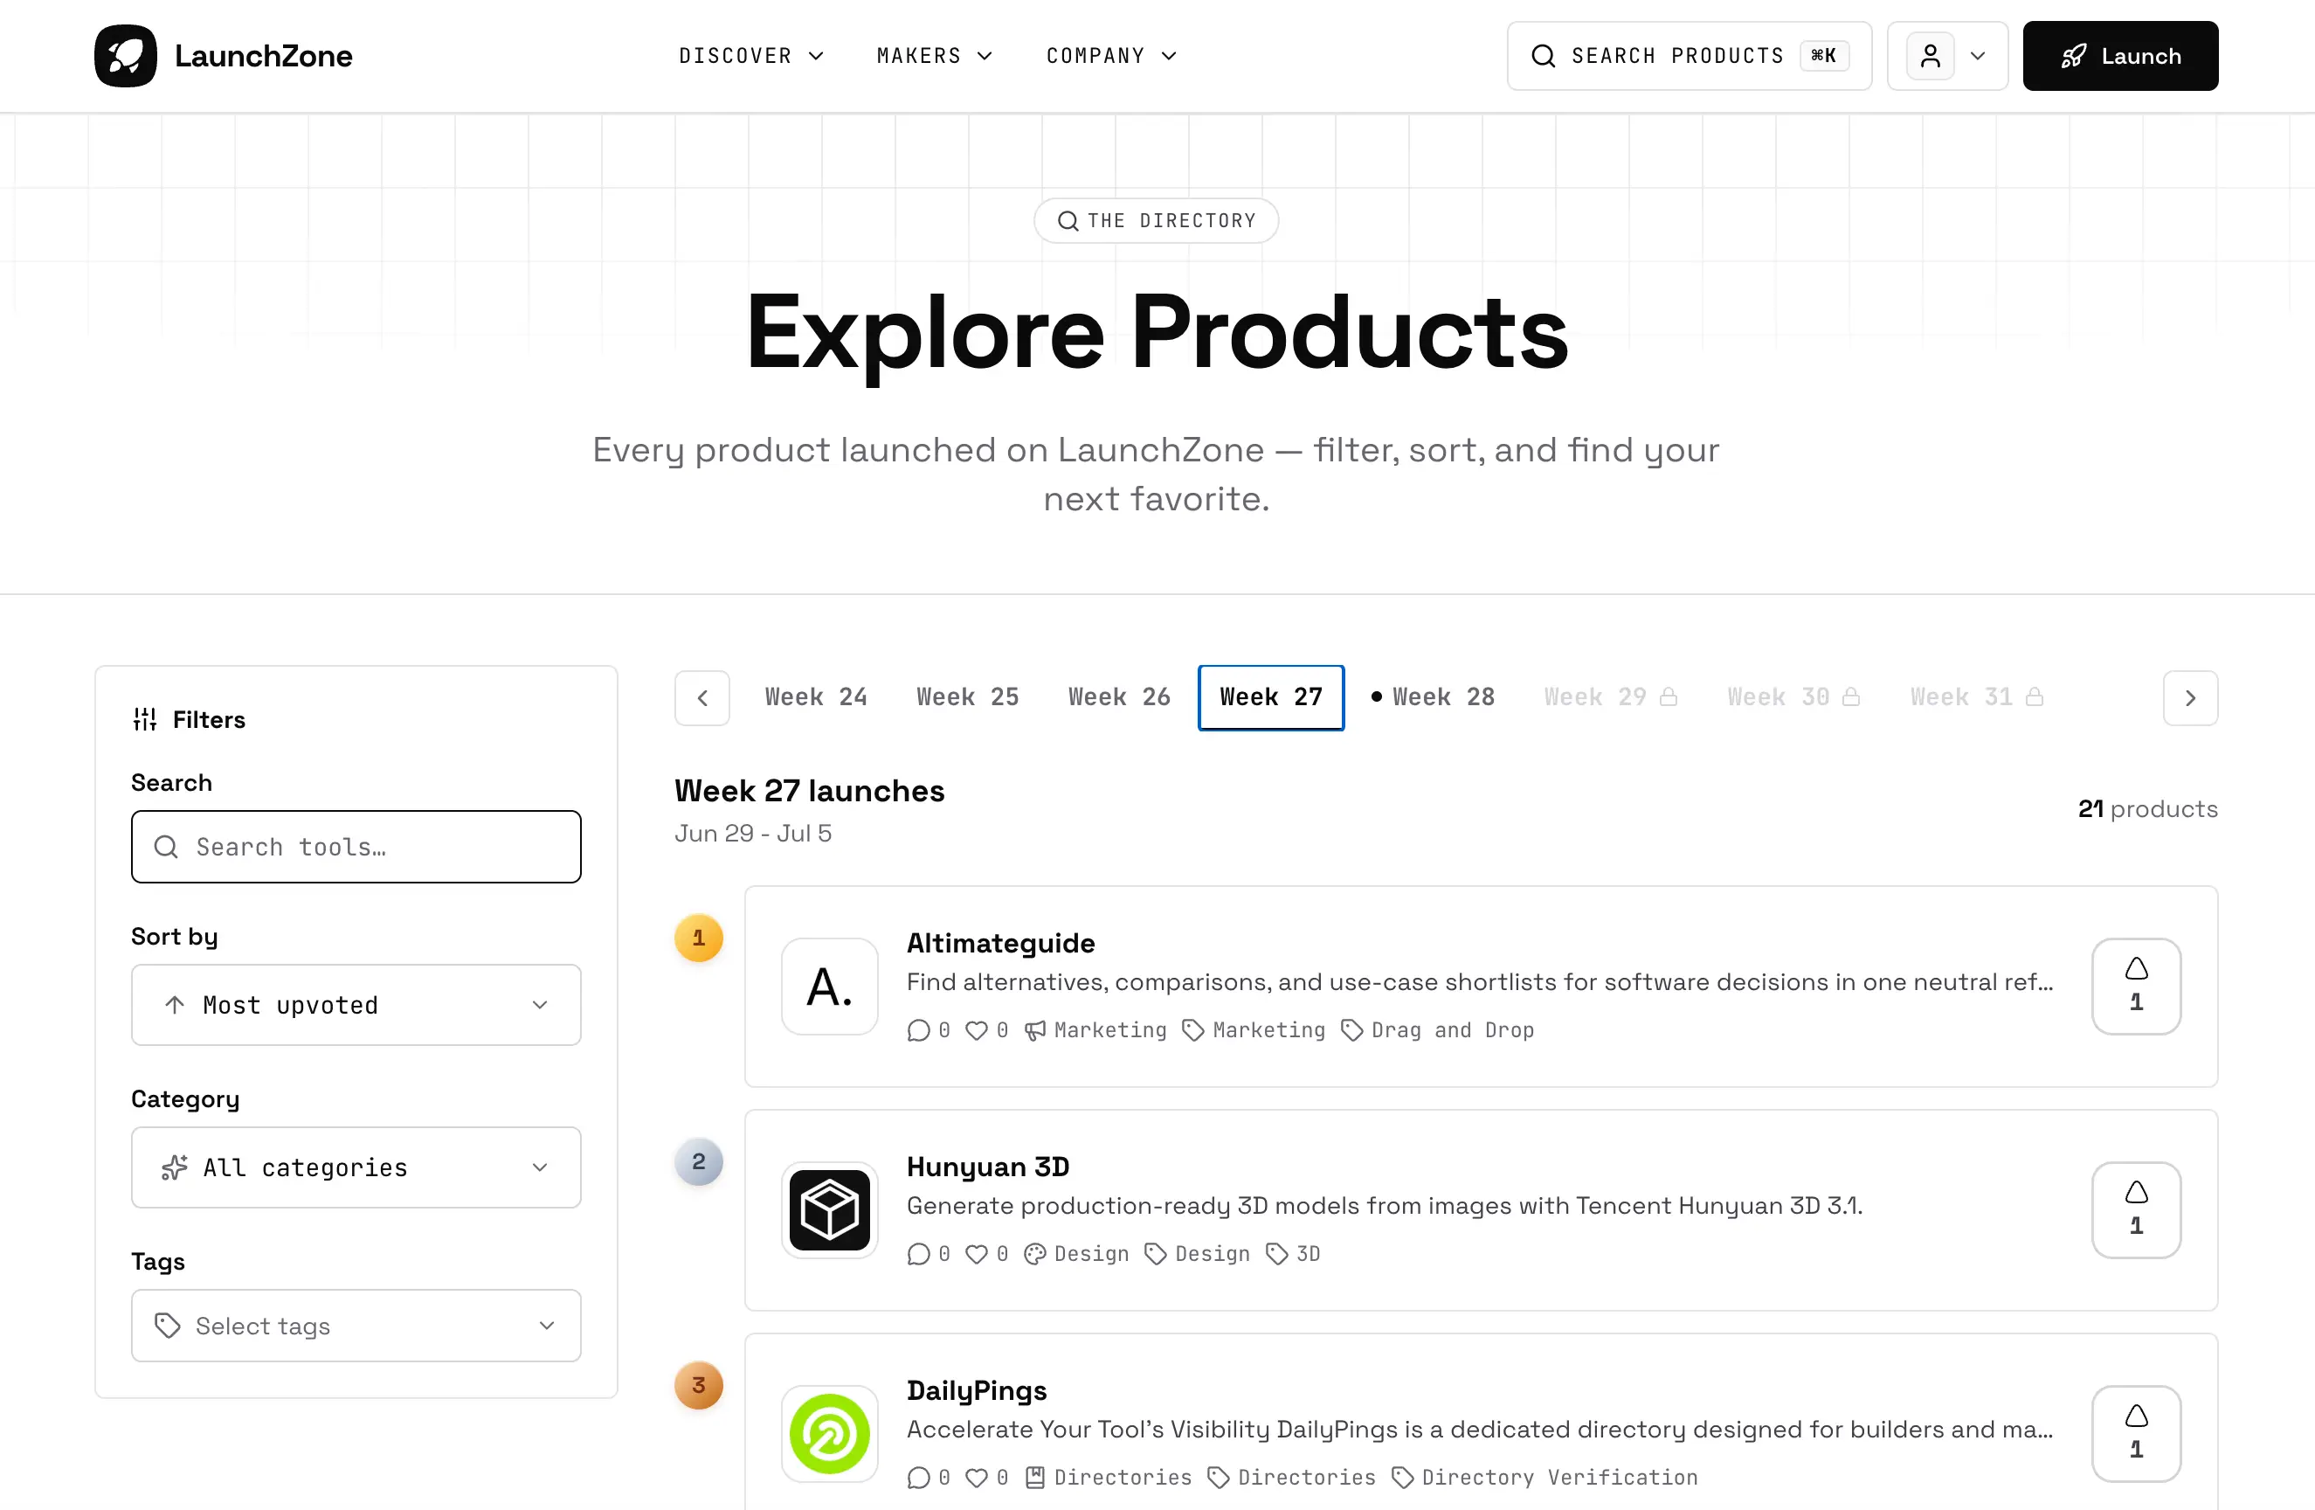Open the Sort by Most upvoted dropdown
Screen dimensions: 2315x1510
point(356,1005)
